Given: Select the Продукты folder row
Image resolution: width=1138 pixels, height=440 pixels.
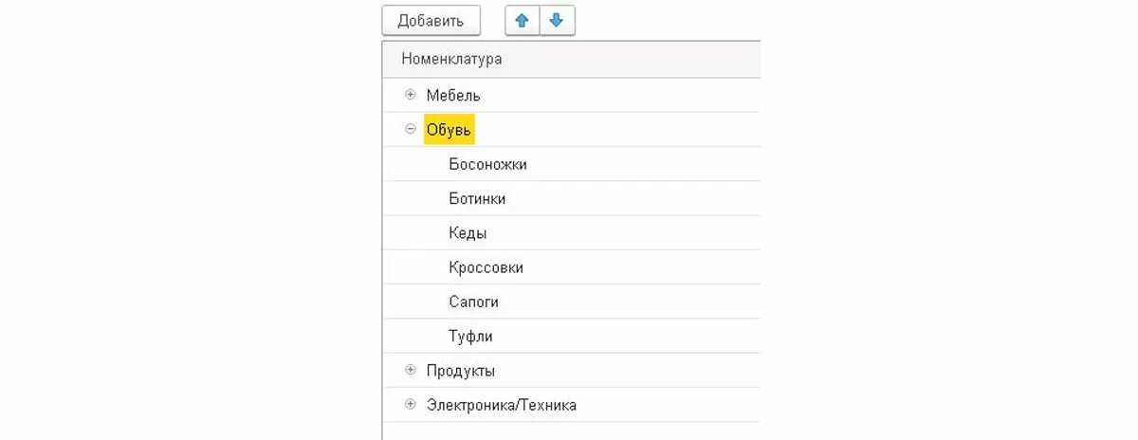Looking at the screenshot, I should (460, 370).
